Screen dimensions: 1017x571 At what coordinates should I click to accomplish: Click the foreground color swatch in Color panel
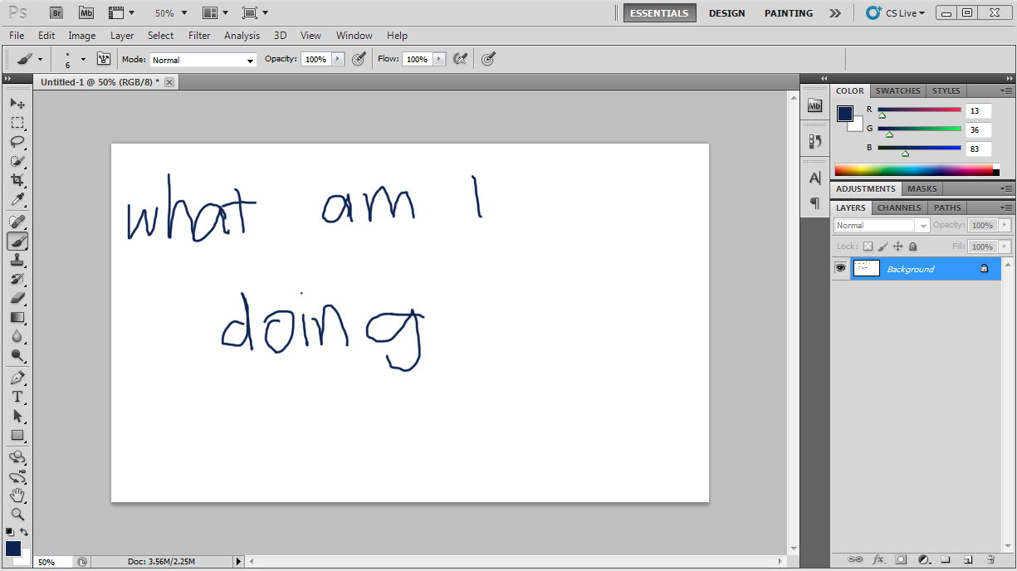pos(845,114)
